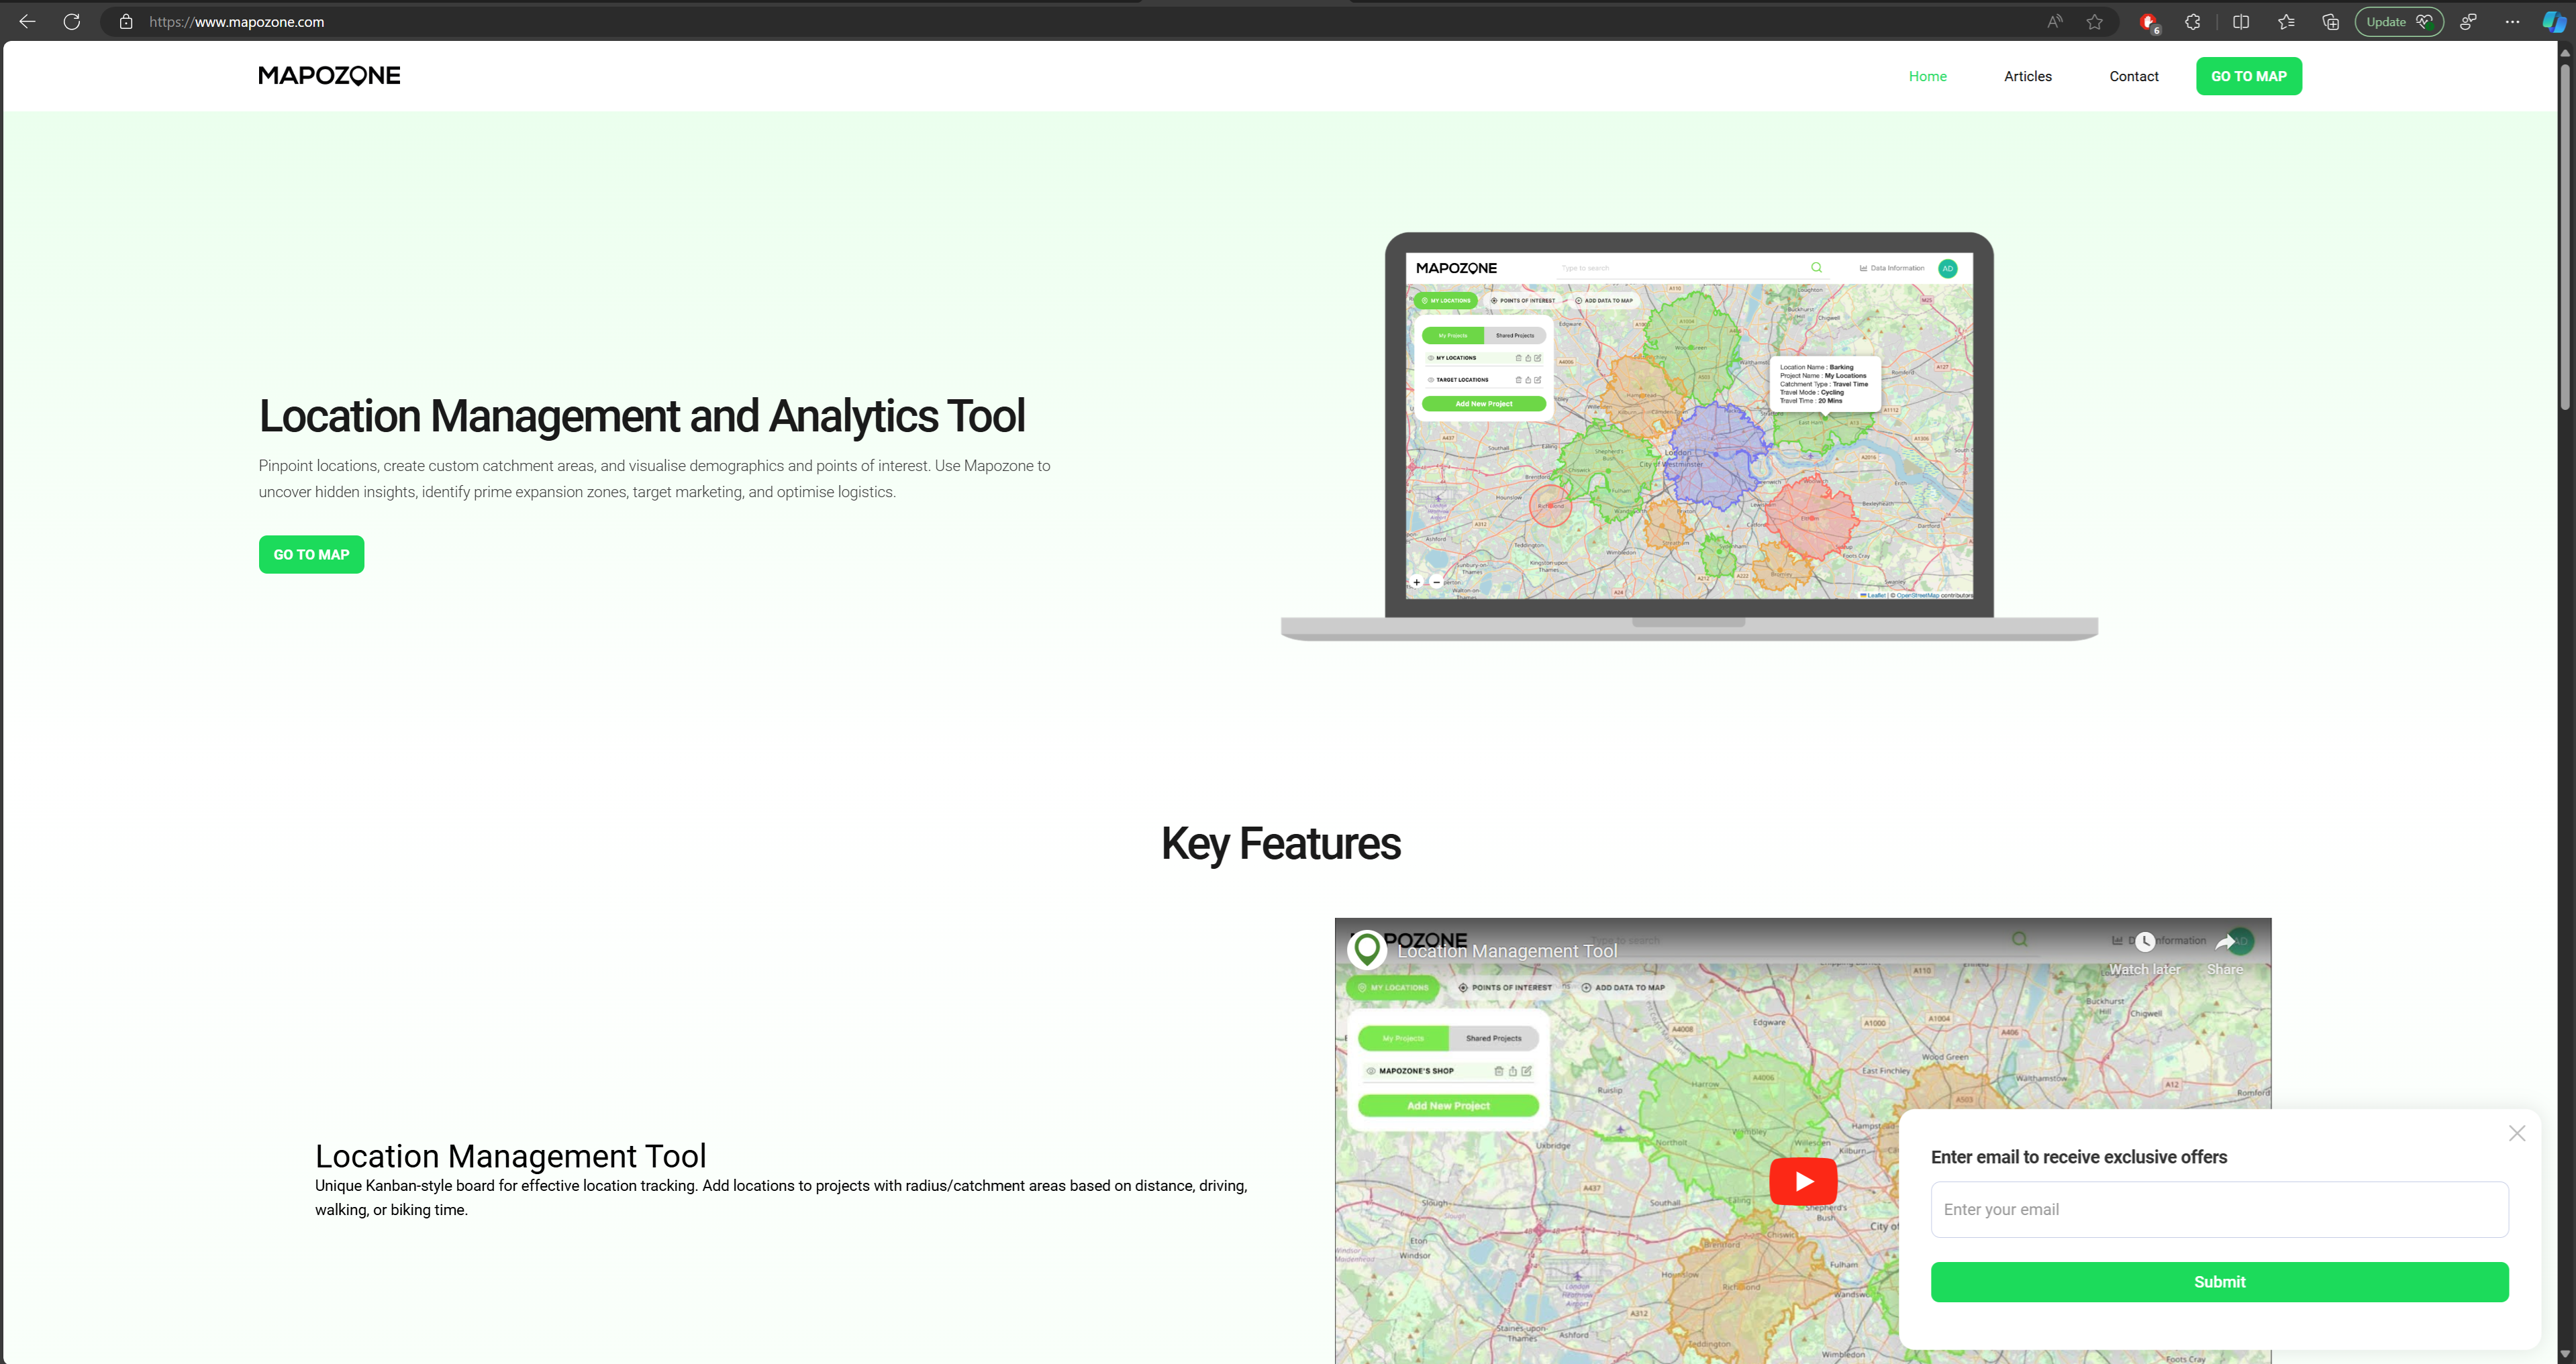Focus the Enter your email field
2576x1364 pixels.
[2219, 1209]
